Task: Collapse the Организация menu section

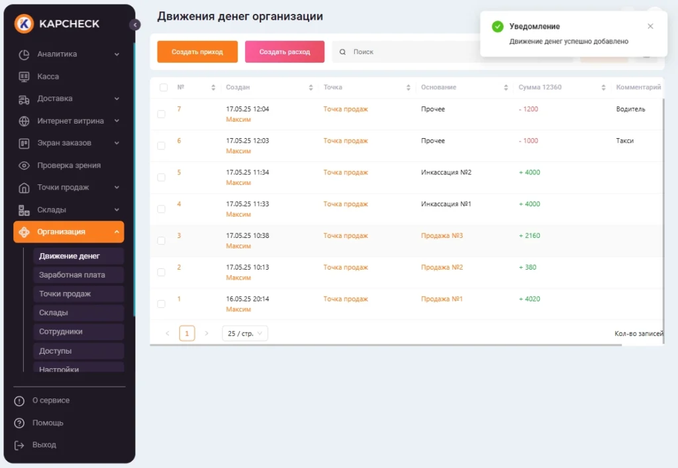Action: coord(117,232)
